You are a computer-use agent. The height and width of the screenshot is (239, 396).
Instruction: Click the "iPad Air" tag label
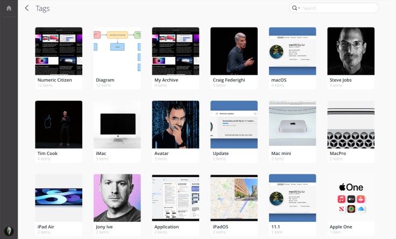46,227
